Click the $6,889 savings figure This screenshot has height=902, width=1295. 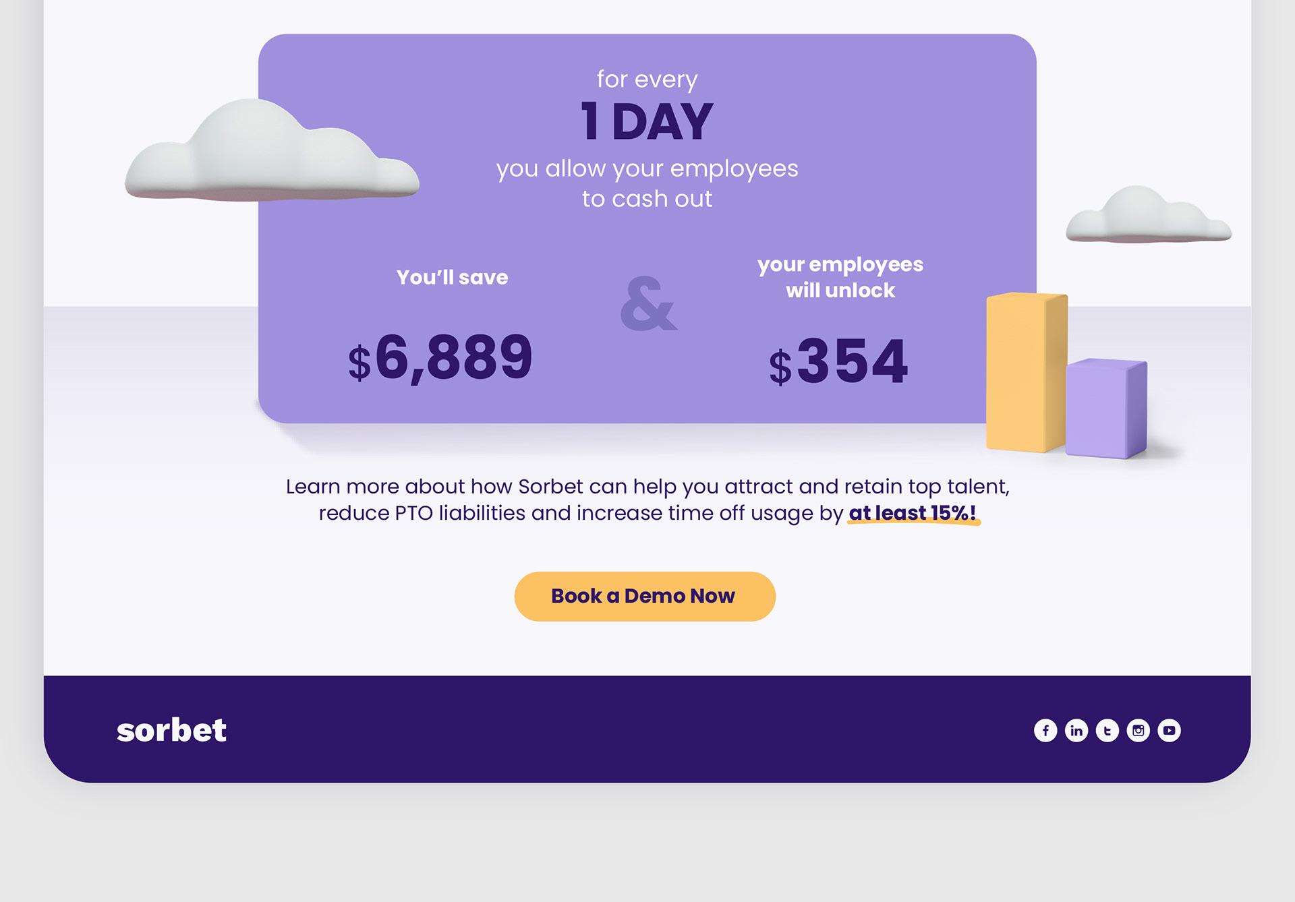tap(440, 358)
